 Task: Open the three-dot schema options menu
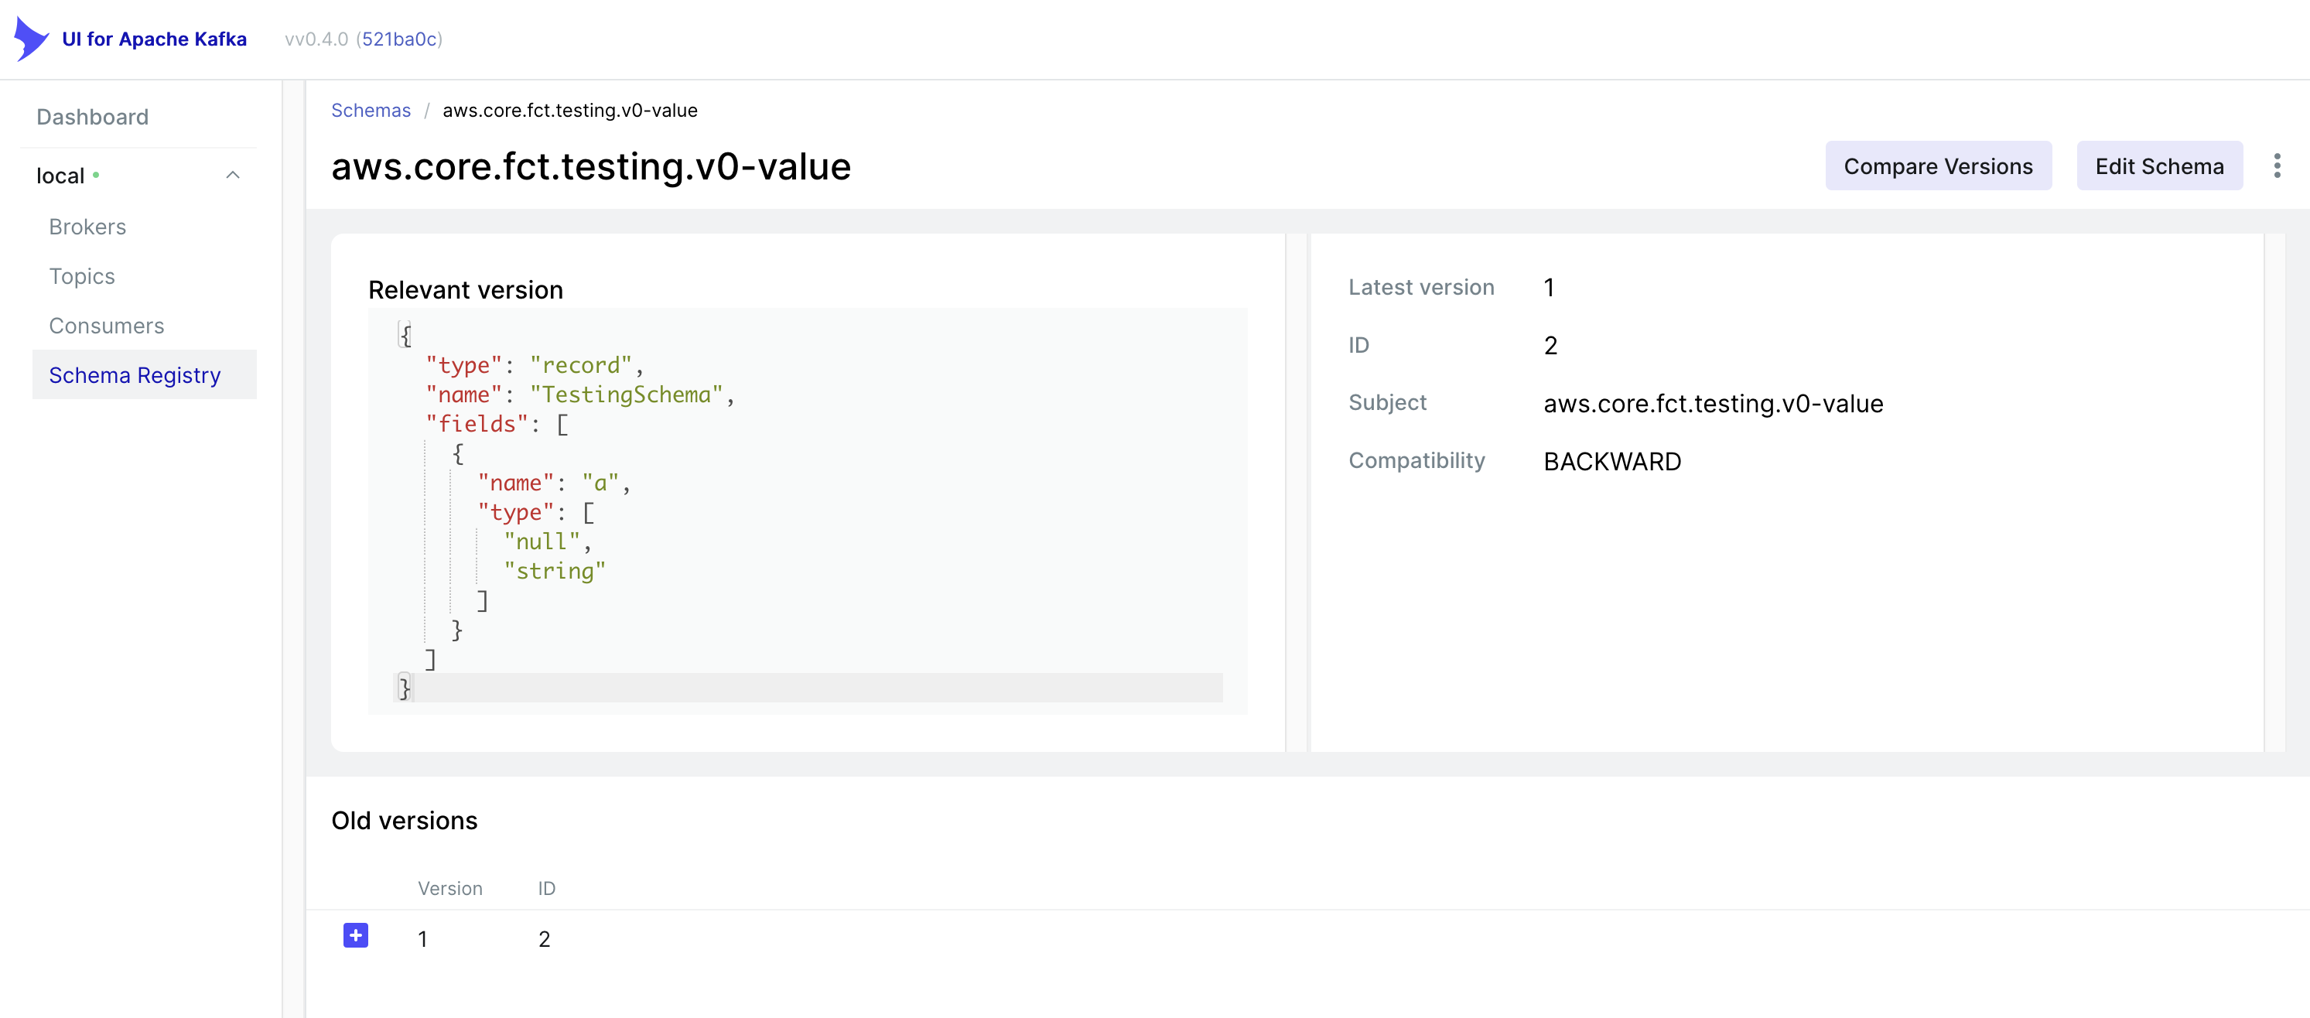2277,165
